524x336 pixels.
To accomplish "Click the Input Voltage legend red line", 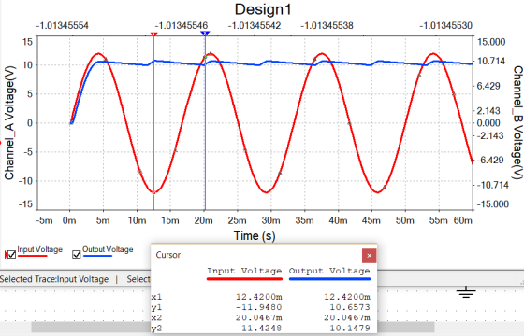I will click(32, 256).
